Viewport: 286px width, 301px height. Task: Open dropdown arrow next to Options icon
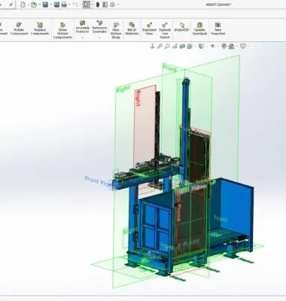[117, 5]
